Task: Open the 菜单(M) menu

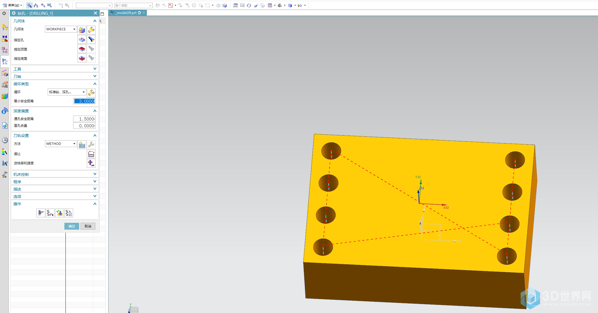Action: pos(12,5)
